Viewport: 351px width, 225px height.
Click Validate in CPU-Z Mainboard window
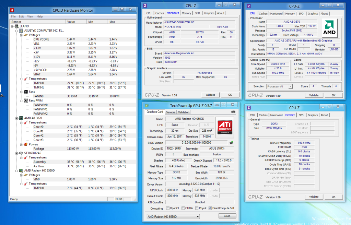pyautogui.click(x=210, y=95)
